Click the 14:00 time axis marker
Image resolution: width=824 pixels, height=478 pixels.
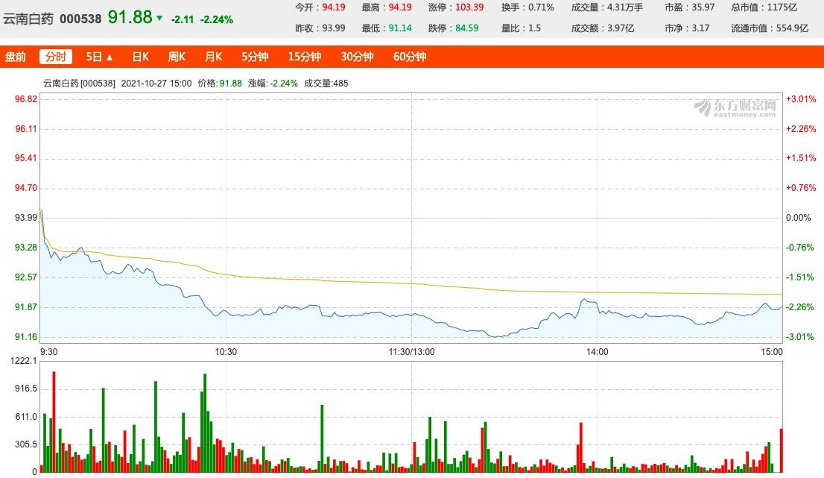[597, 352]
